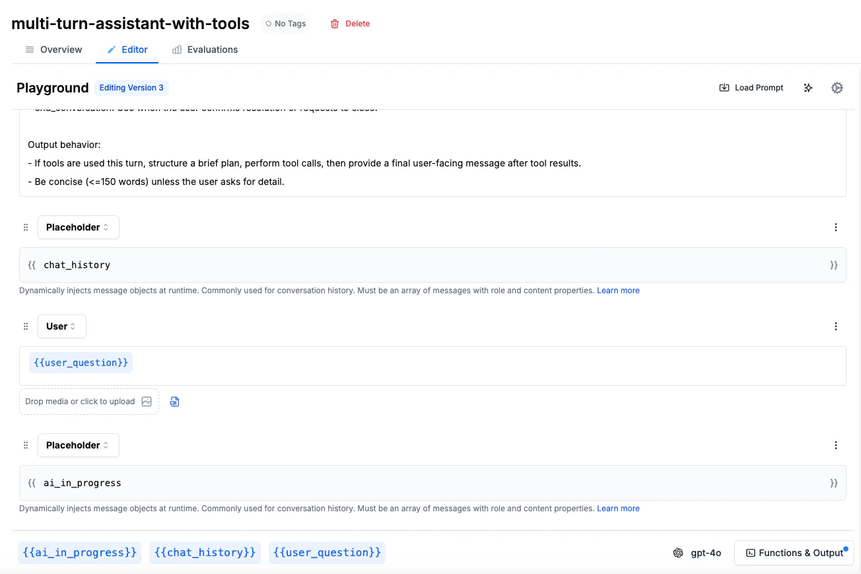
Task: Open the role dropdown above ai_in_progress
Action: coord(79,445)
